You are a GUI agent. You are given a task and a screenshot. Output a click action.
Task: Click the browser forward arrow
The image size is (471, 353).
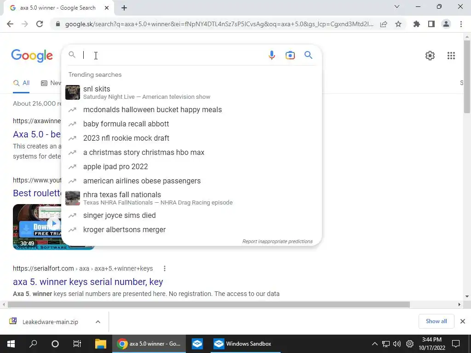click(25, 24)
